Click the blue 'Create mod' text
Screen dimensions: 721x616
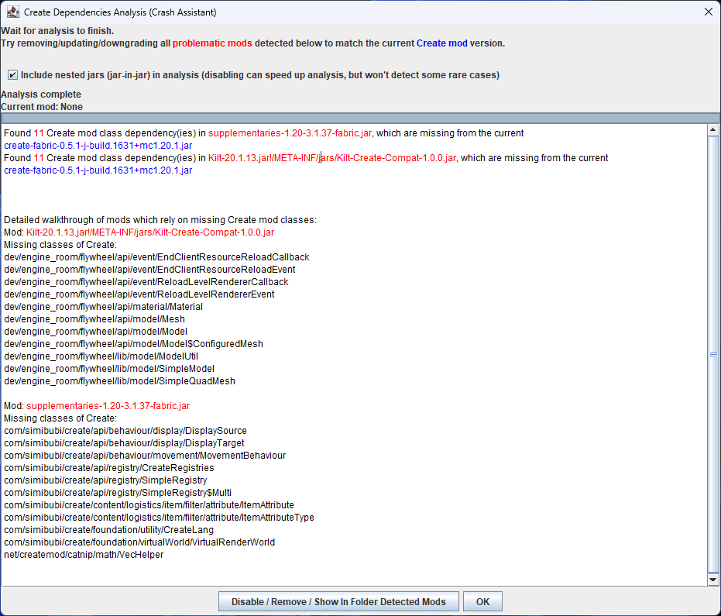(442, 43)
